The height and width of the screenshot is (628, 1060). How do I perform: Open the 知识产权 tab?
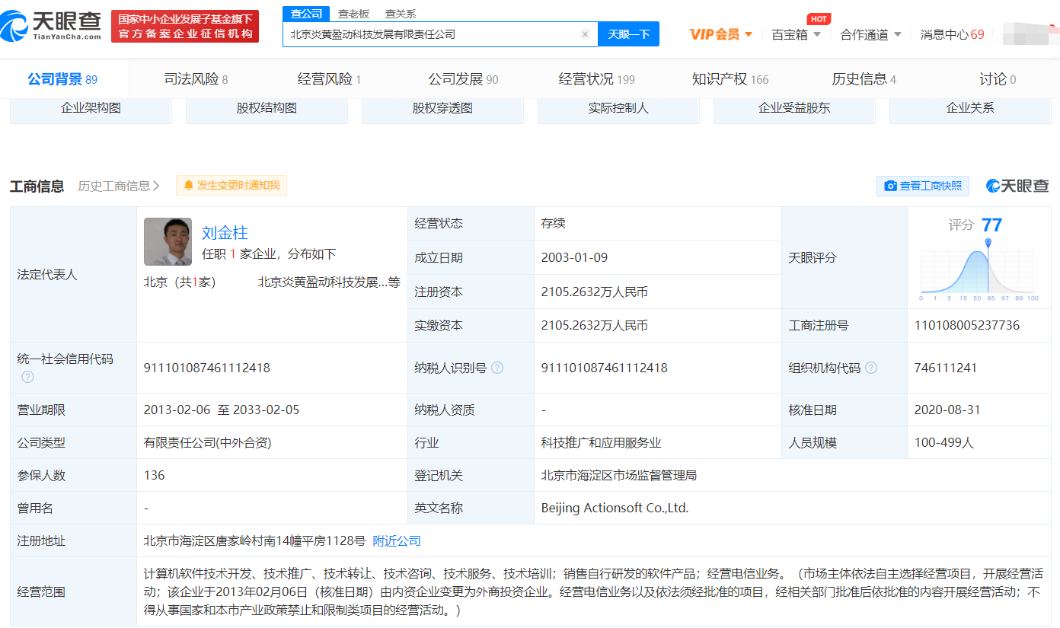tap(730, 79)
